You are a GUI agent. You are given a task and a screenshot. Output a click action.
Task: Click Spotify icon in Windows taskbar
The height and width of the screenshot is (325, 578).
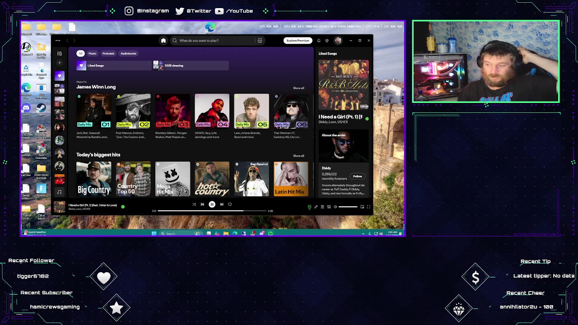pyautogui.click(x=270, y=233)
